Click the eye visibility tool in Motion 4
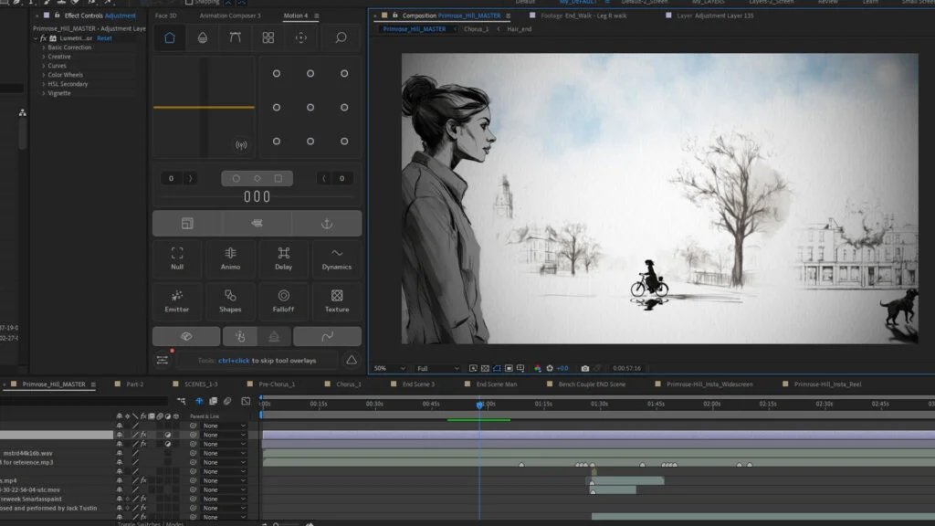Screen dimensions: 935x526 (186, 337)
